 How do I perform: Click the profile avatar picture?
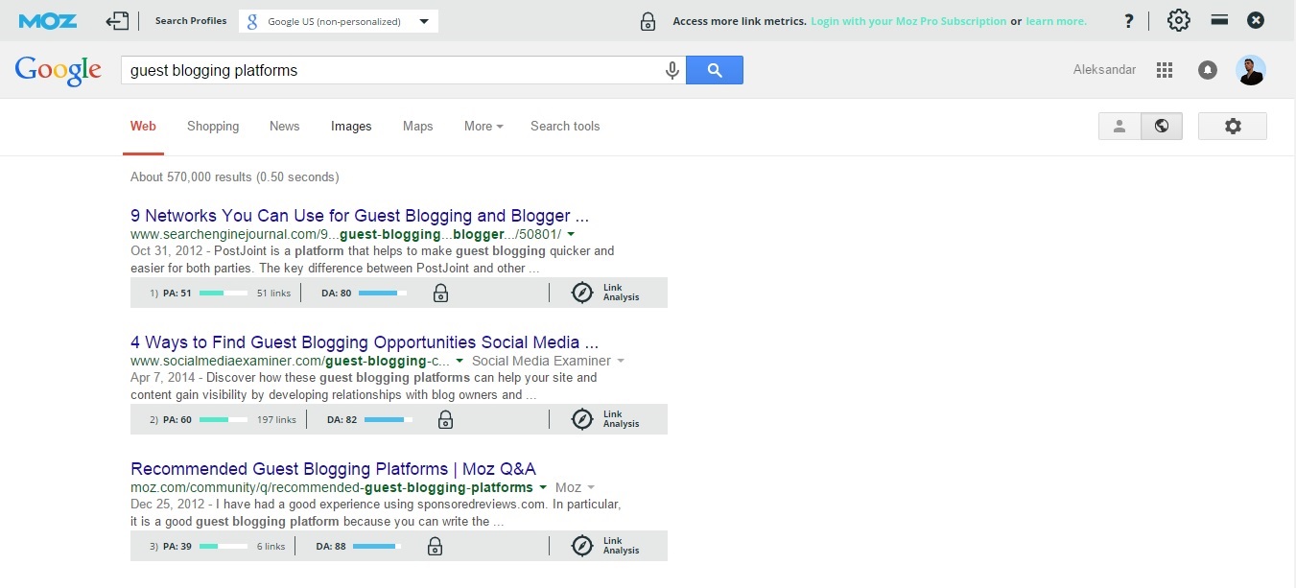1251,70
